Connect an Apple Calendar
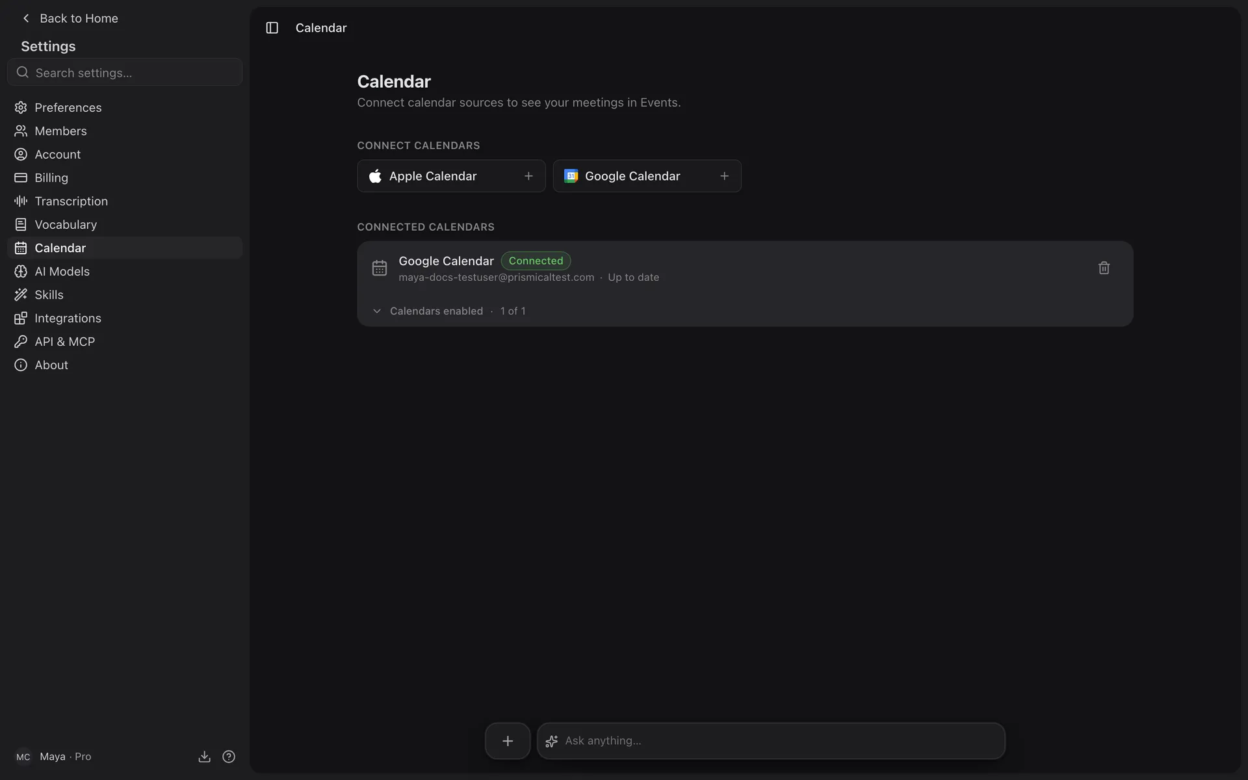The image size is (1248, 780). [451, 176]
